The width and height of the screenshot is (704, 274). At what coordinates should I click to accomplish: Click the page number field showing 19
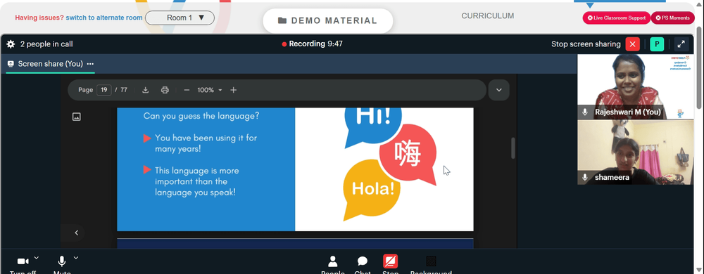pyautogui.click(x=103, y=90)
